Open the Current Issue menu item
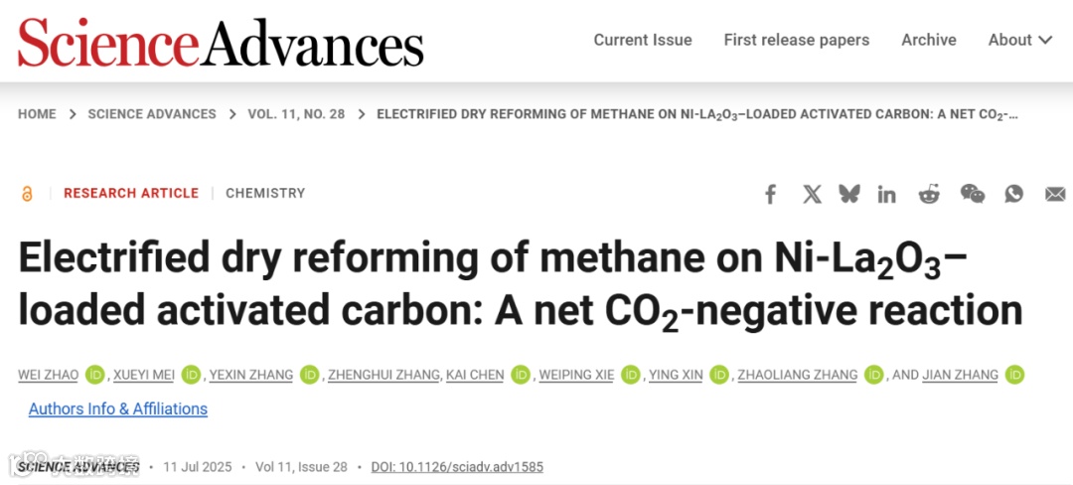Screen dimensions: 1073x485 tap(643, 40)
